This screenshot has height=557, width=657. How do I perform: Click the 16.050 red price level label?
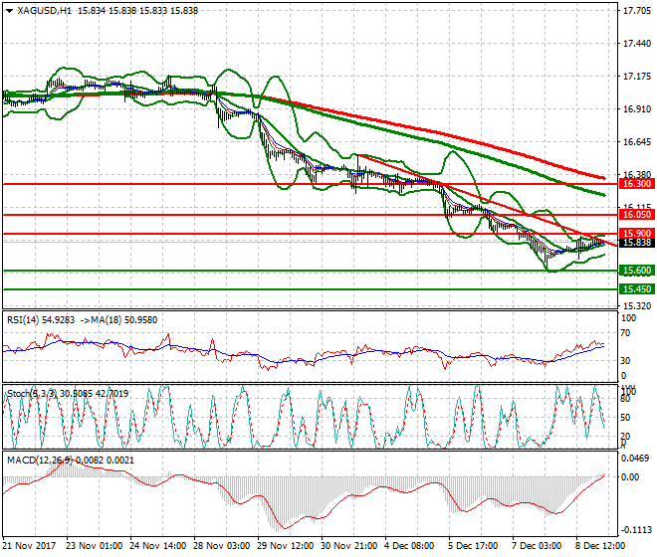[637, 215]
